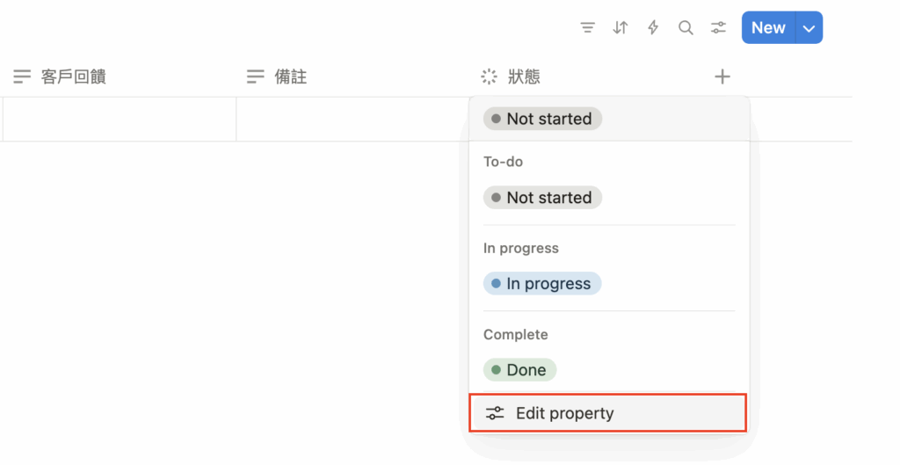Click the 狀態 status spinner icon

pos(490,77)
